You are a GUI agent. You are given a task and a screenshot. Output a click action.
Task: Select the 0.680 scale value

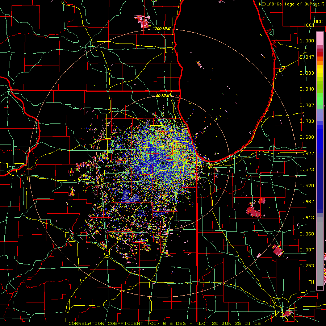point(307,137)
